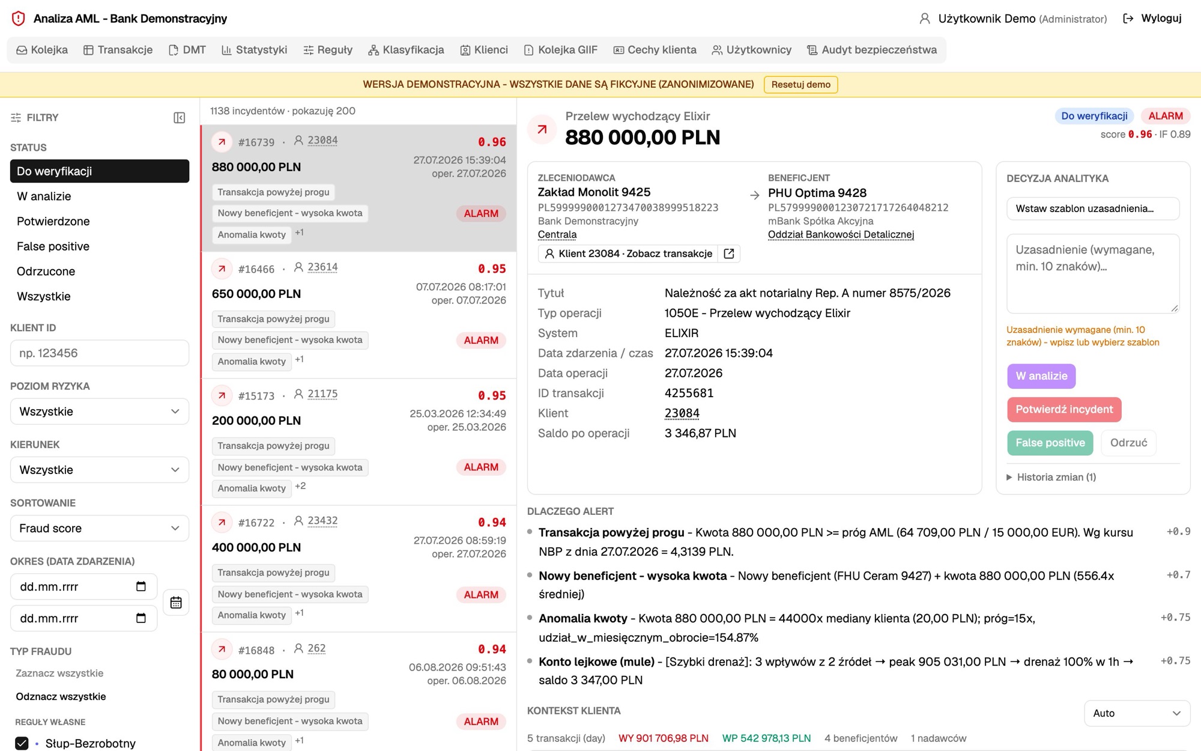This screenshot has width=1201, height=751.
Task: Click the outgoing arrow icon of incident #16848
Action: click(x=222, y=649)
